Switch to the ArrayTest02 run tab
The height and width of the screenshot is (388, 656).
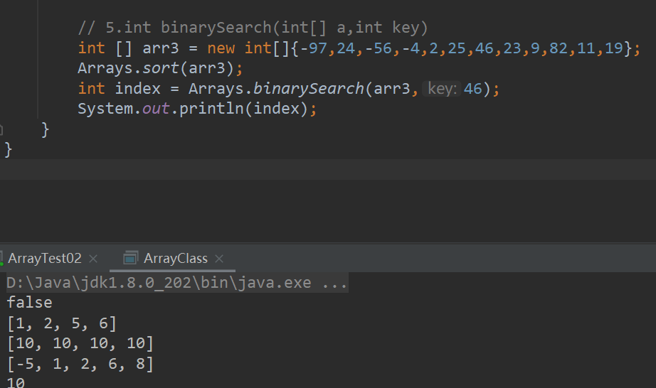(44, 258)
